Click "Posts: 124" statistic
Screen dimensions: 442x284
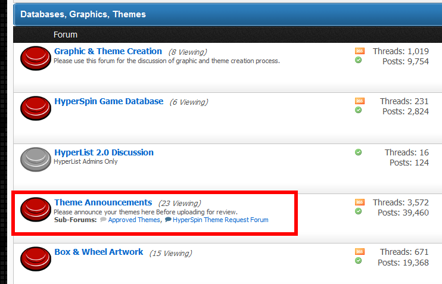pyautogui.click(x=409, y=163)
